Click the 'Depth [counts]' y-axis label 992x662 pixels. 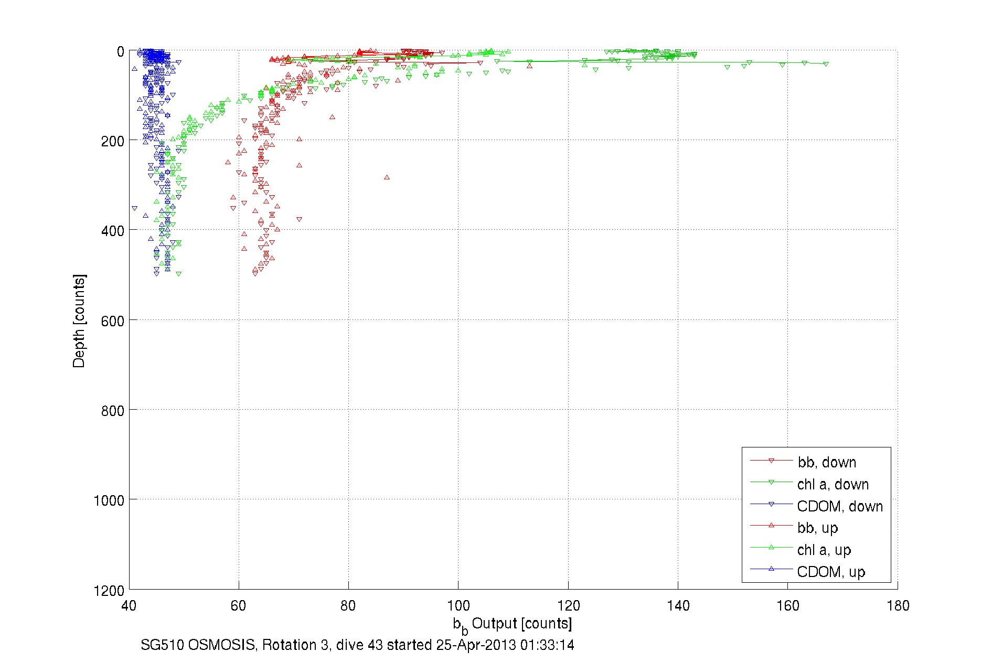click(79, 321)
